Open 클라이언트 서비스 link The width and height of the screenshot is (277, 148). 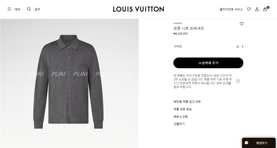(231, 9)
